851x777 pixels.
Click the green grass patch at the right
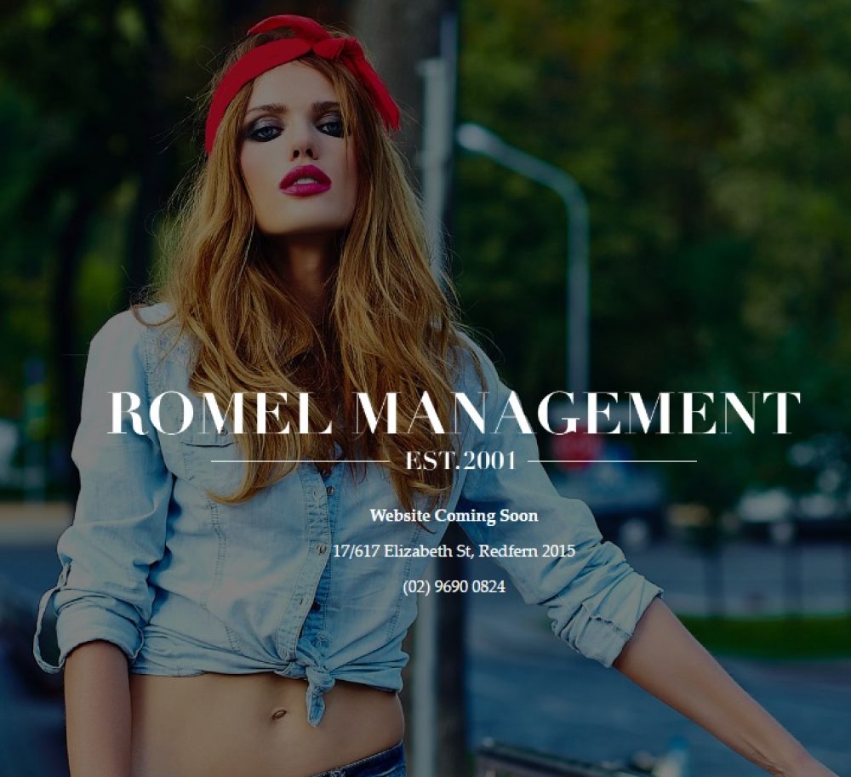766,634
